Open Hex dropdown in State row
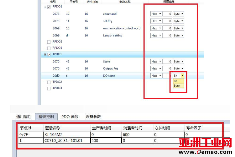 (x=156, y=62)
